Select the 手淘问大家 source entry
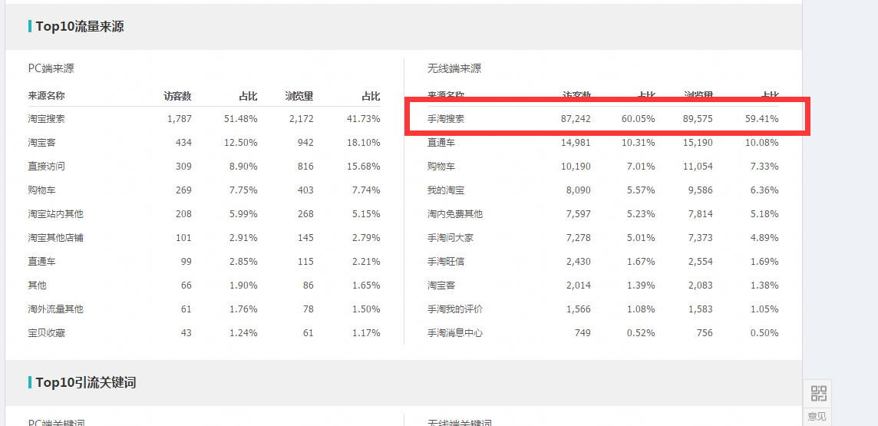This screenshot has width=878, height=426. 451,238
